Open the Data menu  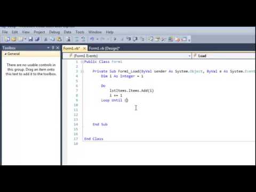pyautogui.click(x=68, y=32)
